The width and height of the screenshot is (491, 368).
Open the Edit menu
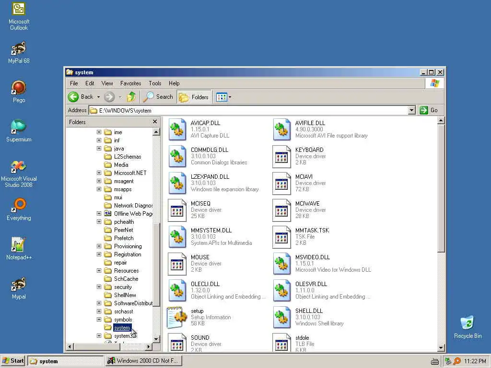[x=90, y=83]
